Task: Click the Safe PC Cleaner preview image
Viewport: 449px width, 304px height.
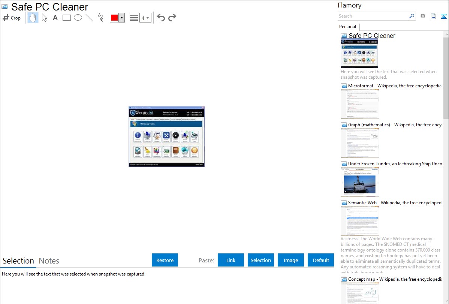Action: tap(167, 137)
